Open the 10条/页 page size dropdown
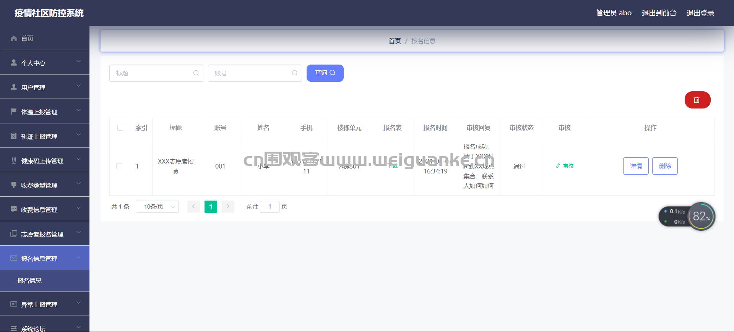Screen dimensions: 734x332 pyautogui.click(x=157, y=207)
